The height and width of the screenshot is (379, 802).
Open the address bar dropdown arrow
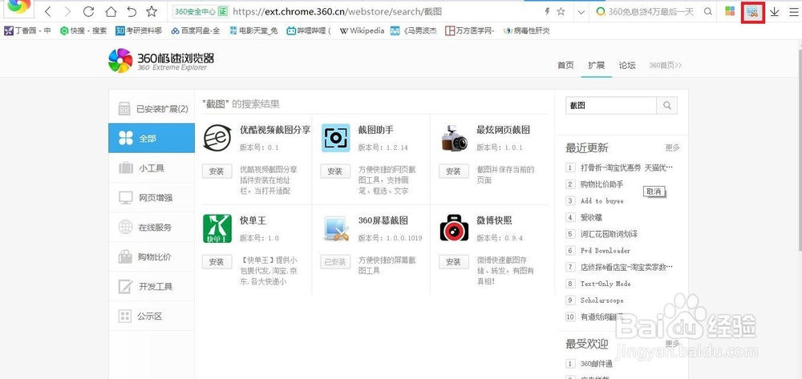point(581,12)
